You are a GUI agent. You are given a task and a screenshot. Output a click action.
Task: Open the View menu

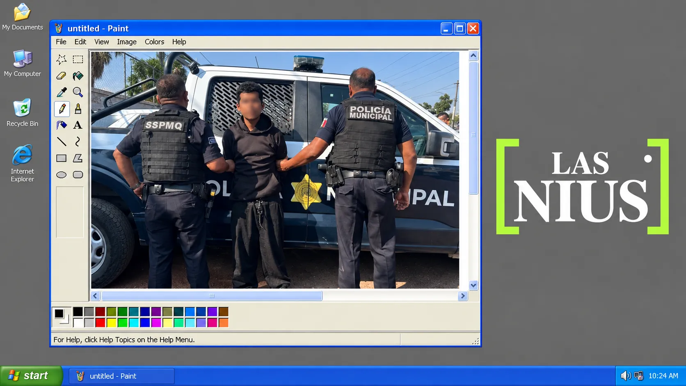[x=102, y=42]
